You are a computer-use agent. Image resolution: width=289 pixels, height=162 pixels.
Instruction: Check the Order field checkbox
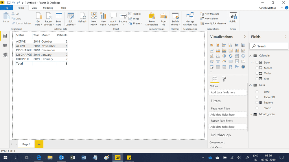(257, 73)
